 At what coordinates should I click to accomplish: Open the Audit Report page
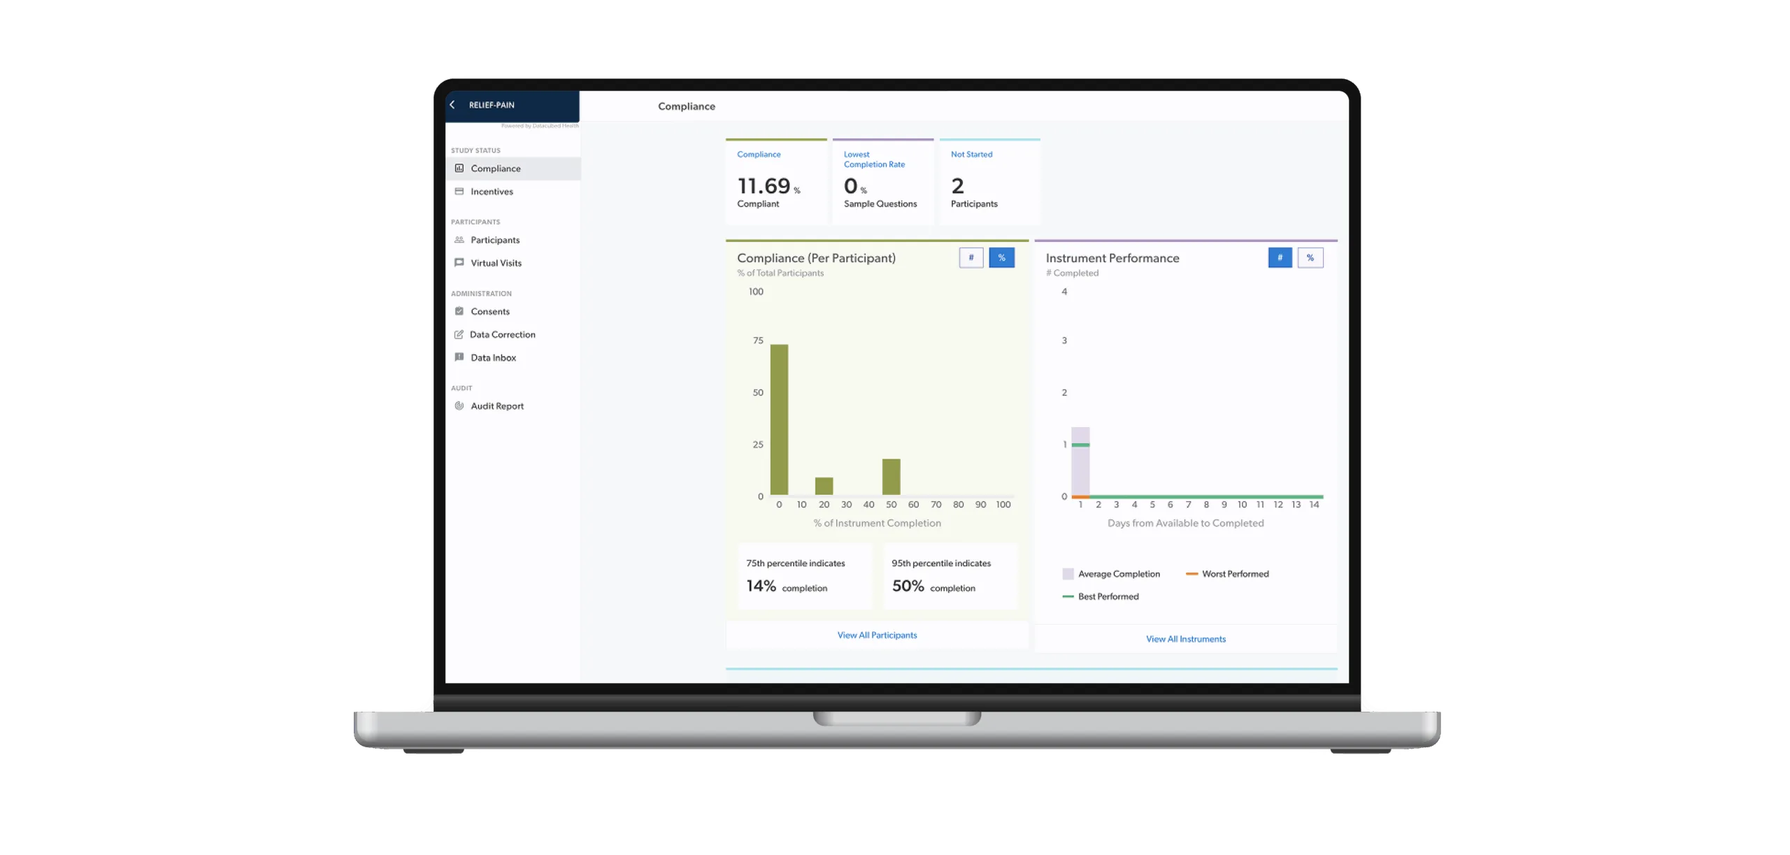496,405
